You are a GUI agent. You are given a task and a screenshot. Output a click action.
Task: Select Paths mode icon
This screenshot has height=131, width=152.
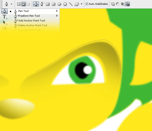pyautogui.click(x=24, y=4)
